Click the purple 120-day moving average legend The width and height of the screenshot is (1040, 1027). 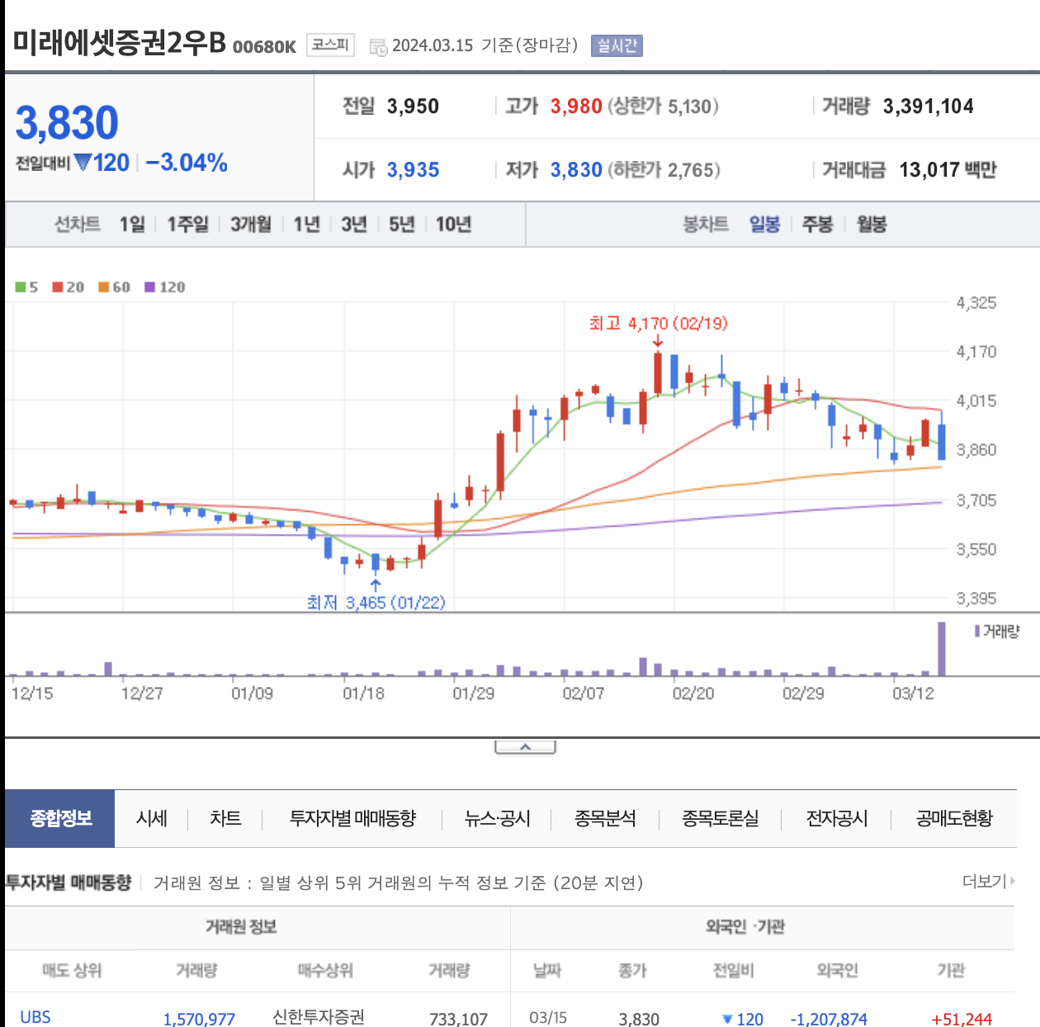[165, 287]
